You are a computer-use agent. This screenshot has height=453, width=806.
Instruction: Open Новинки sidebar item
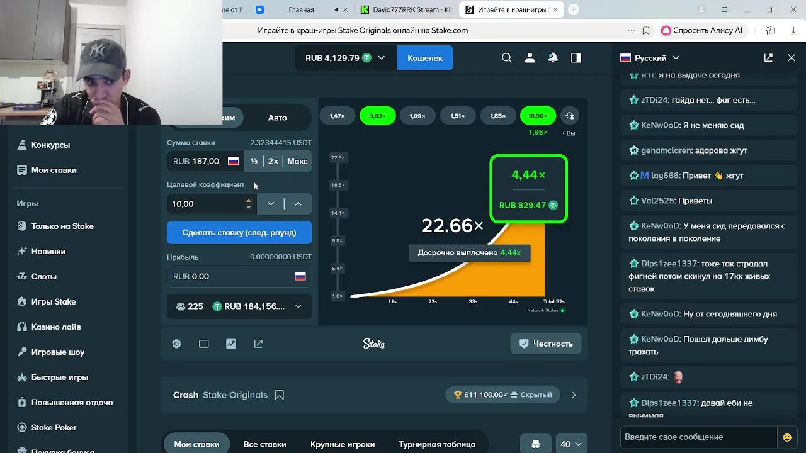tap(48, 252)
